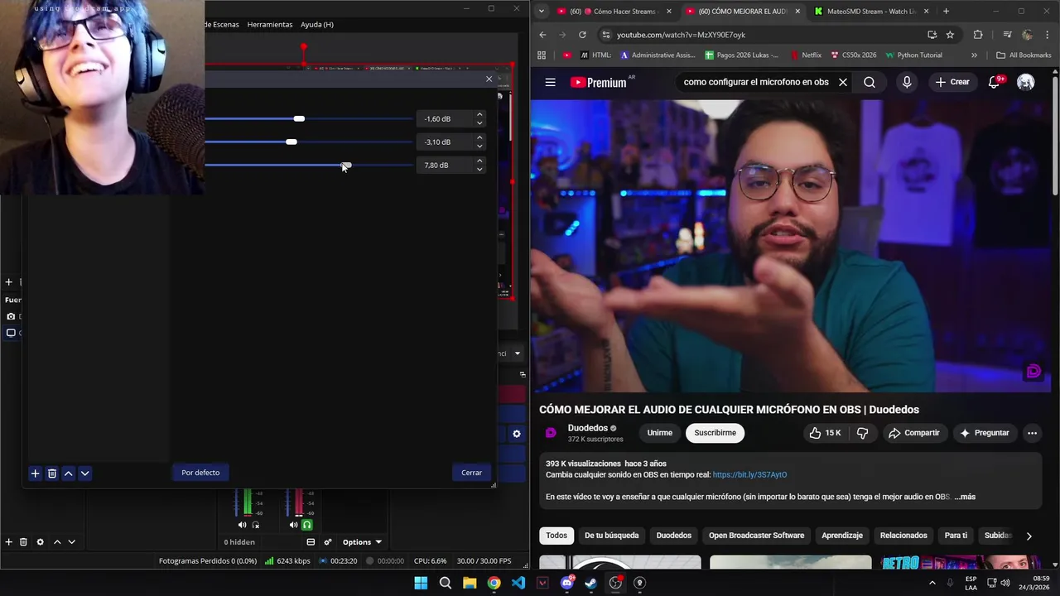Decrease the -3,10 dB spinner value

[479, 146]
